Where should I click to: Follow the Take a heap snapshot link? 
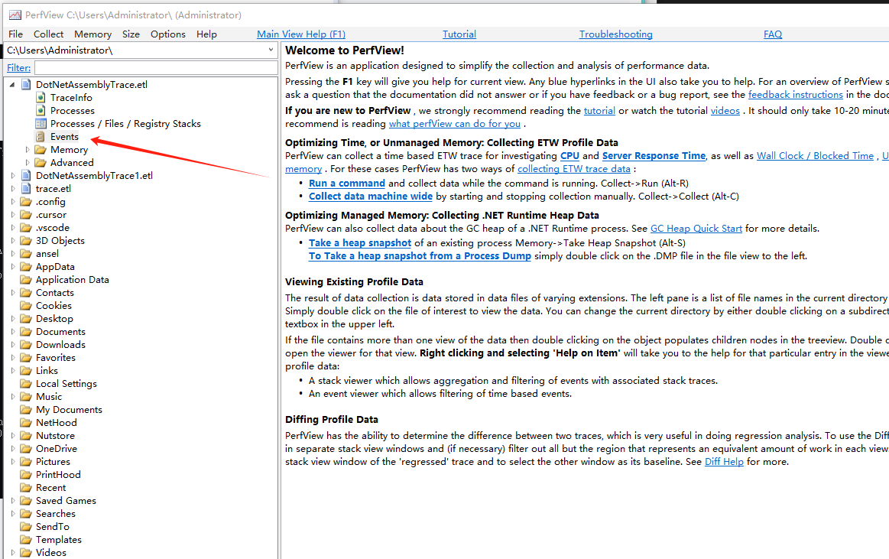point(360,242)
